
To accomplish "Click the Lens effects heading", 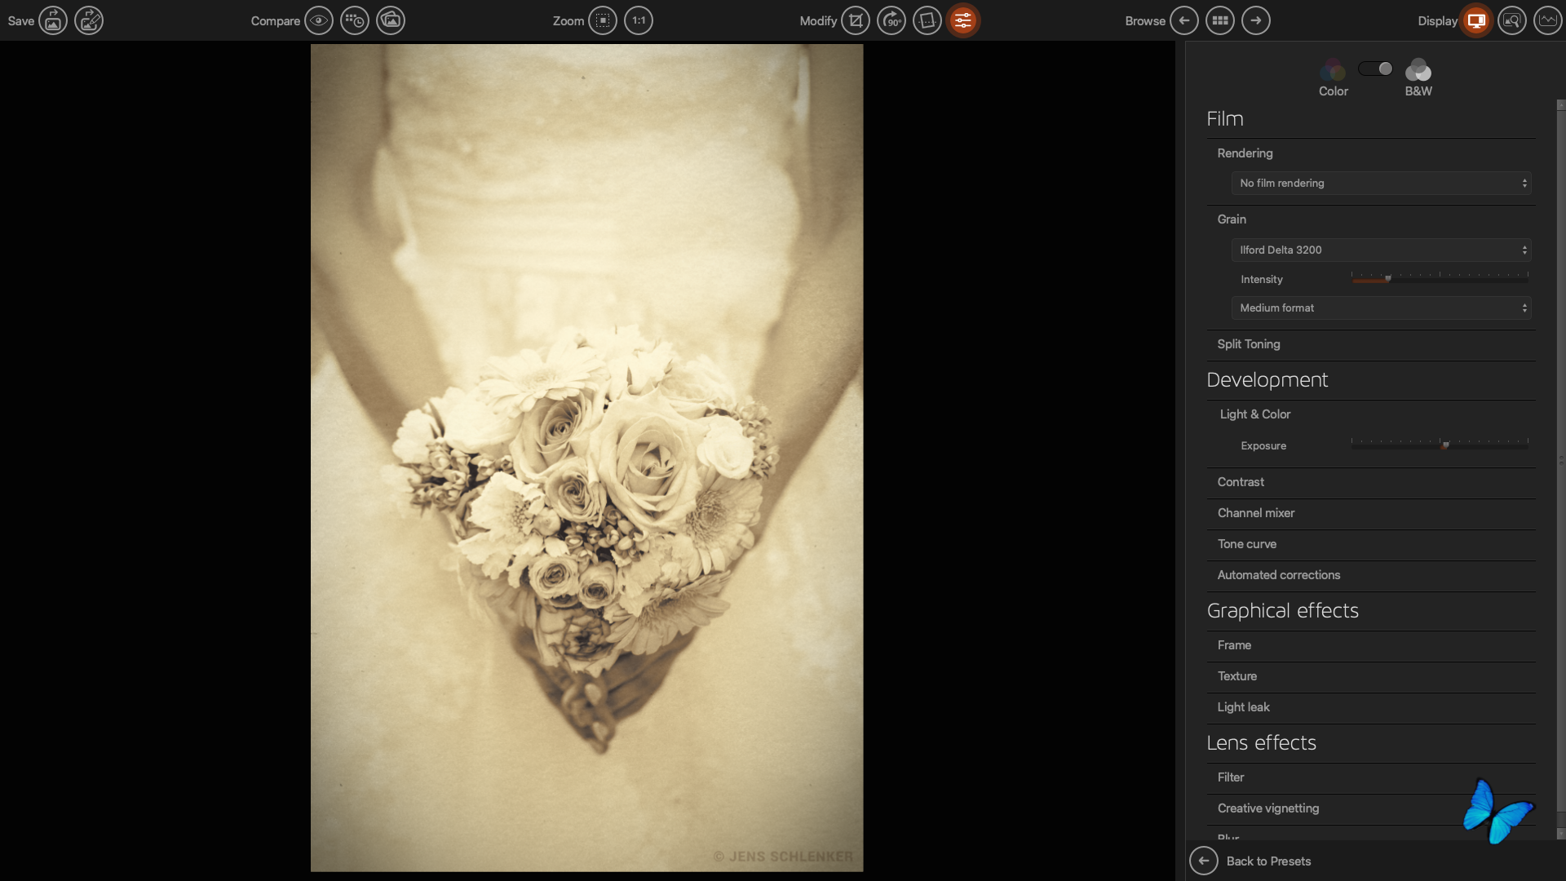I will pos(1262,743).
